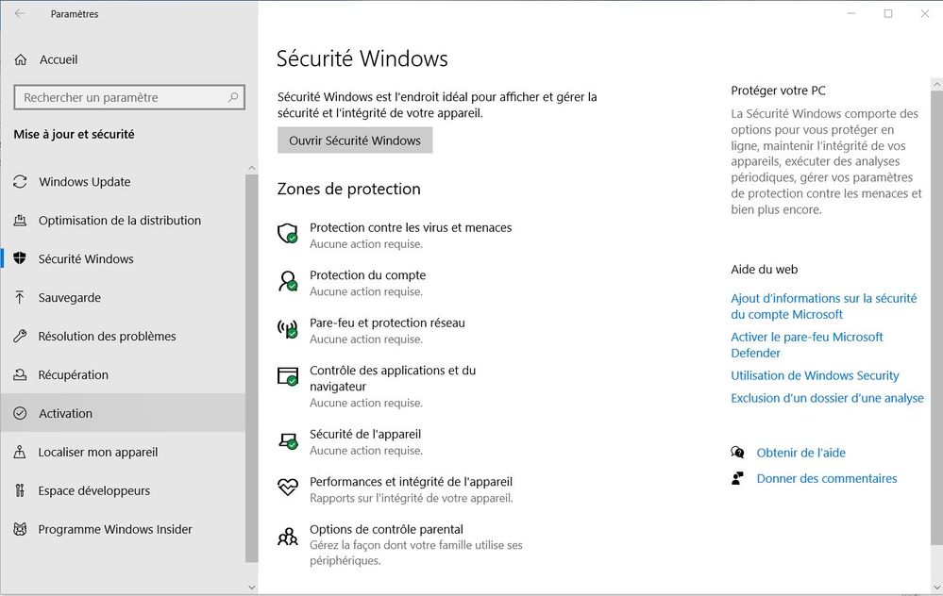
Task: Click the firewall and network protection icon
Action: [x=287, y=329]
